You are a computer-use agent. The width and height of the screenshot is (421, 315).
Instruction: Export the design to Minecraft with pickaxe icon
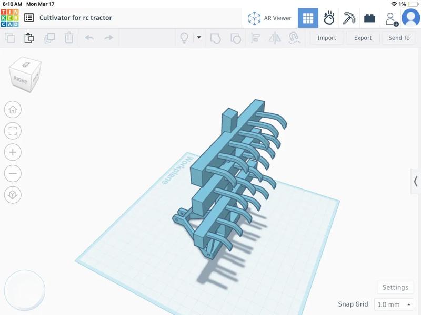pyautogui.click(x=349, y=17)
